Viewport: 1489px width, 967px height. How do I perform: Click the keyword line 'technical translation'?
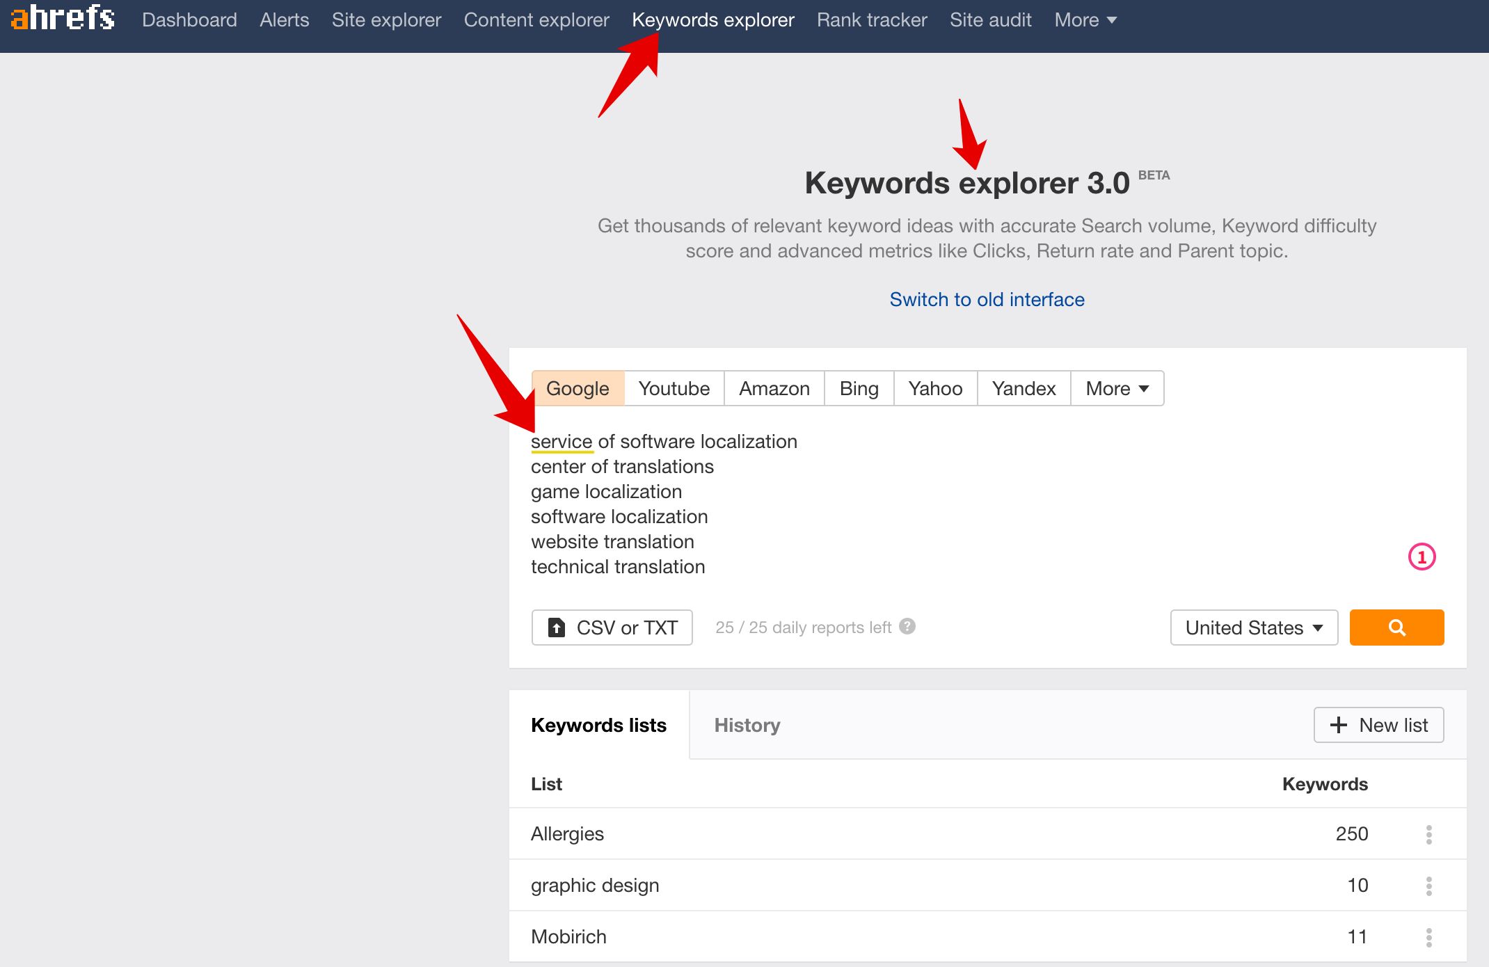(618, 566)
